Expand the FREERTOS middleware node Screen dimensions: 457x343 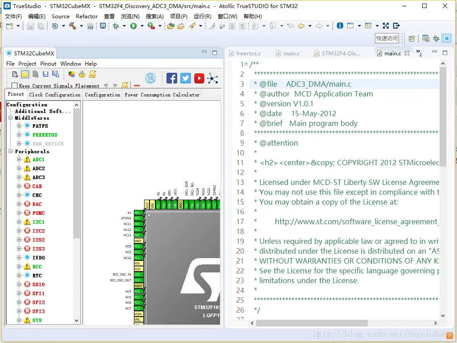click(x=19, y=135)
